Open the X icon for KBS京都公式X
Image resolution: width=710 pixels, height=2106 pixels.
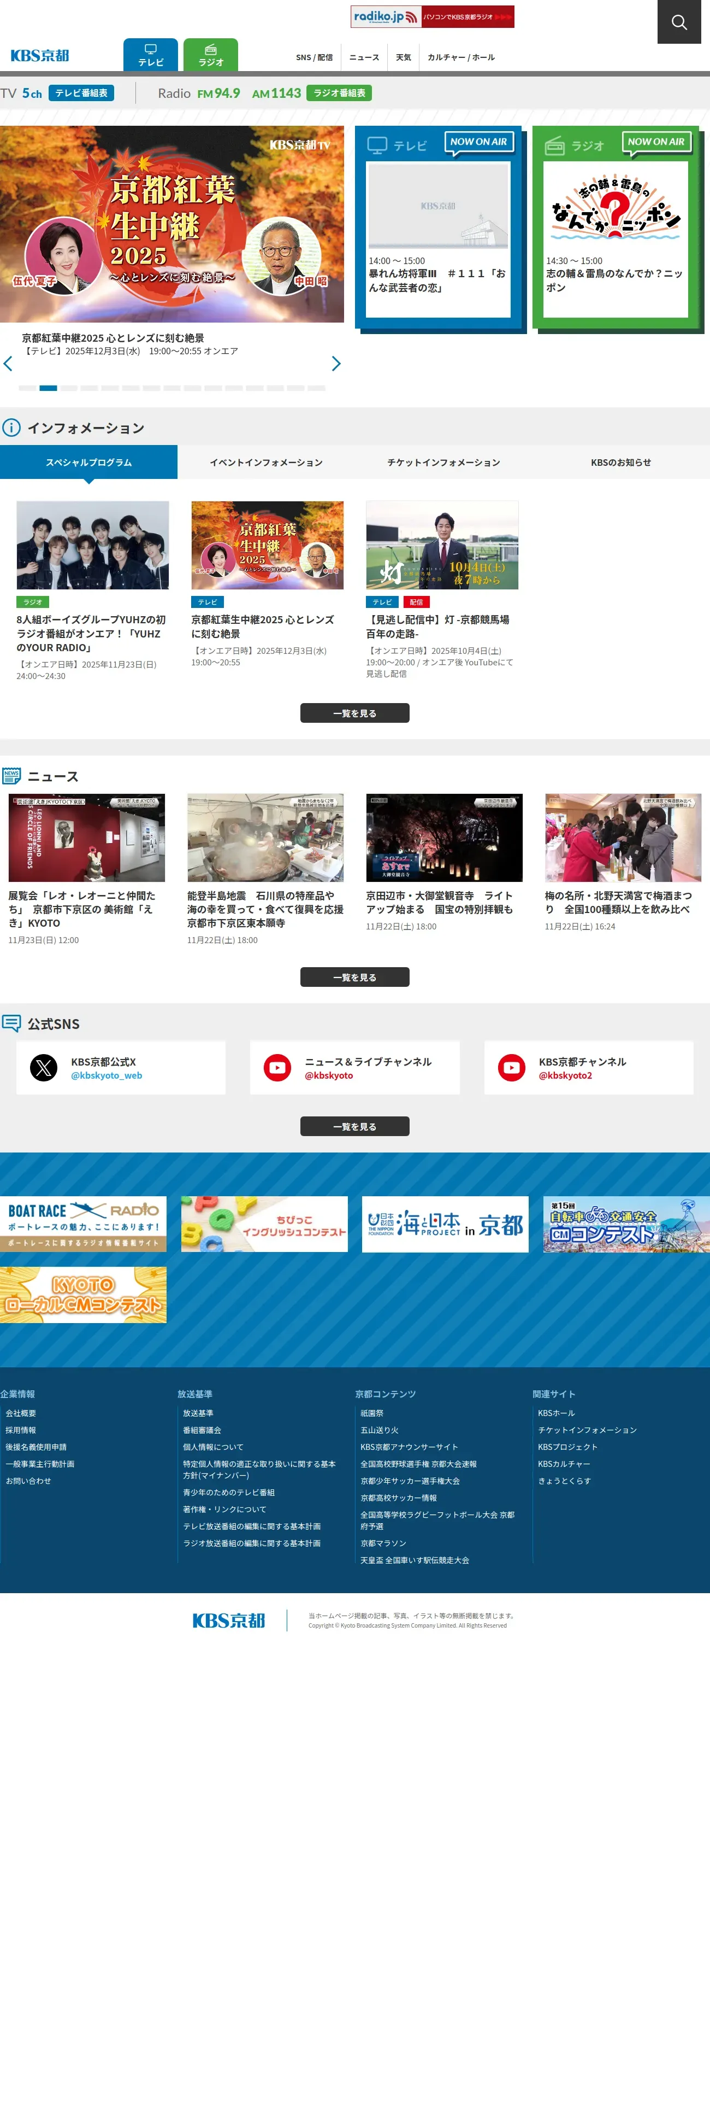click(44, 1068)
